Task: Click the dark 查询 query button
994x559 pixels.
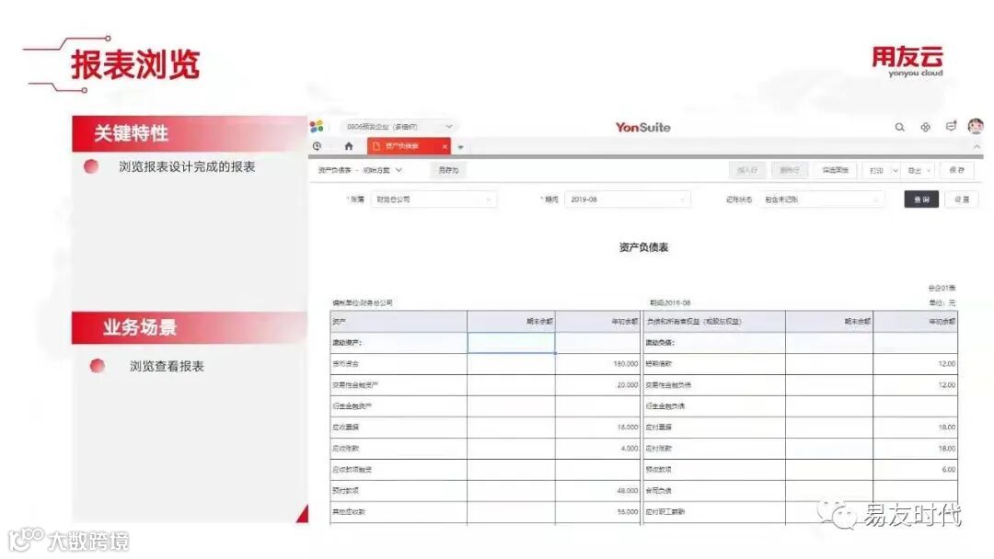Action: tap(921, 200)
